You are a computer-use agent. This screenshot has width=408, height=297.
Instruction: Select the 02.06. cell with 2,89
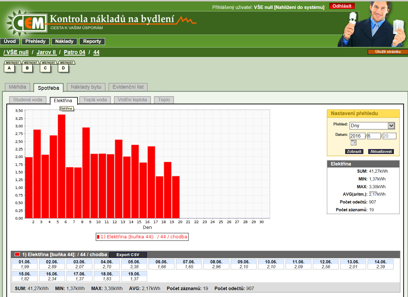coord(52,264)
